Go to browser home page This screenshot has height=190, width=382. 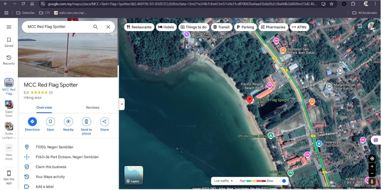pos(32,4)
